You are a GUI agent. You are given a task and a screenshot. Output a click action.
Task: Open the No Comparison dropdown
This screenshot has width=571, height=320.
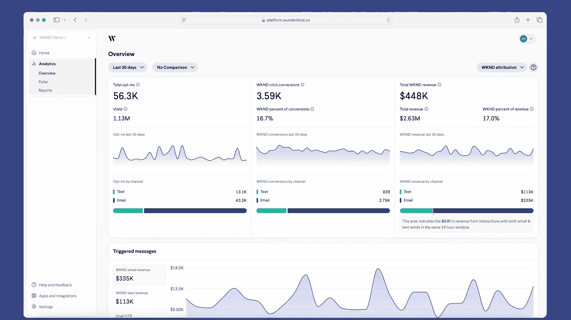(175, 67)
